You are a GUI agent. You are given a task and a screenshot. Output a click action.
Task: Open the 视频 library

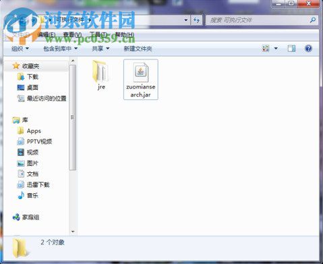[28, 153]
